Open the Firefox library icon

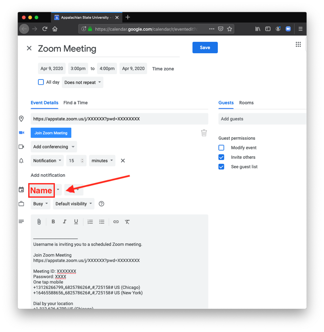click(x=258, y=29)
